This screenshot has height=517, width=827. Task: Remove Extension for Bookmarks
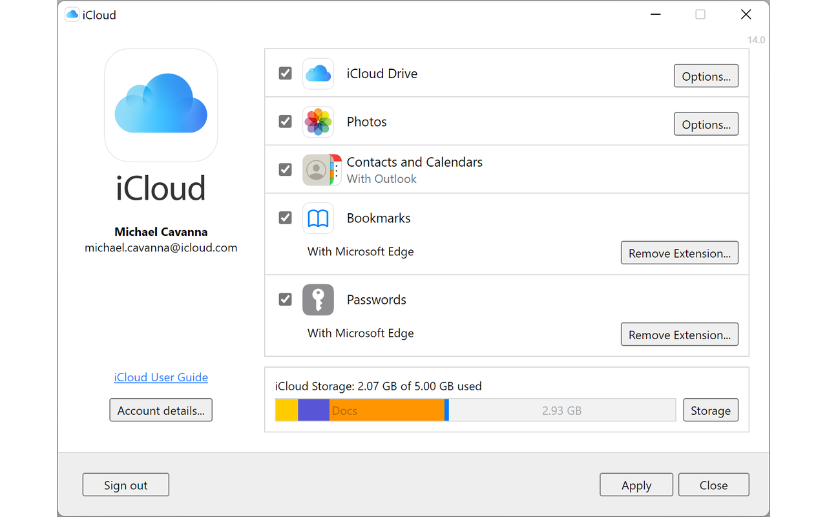680,253
